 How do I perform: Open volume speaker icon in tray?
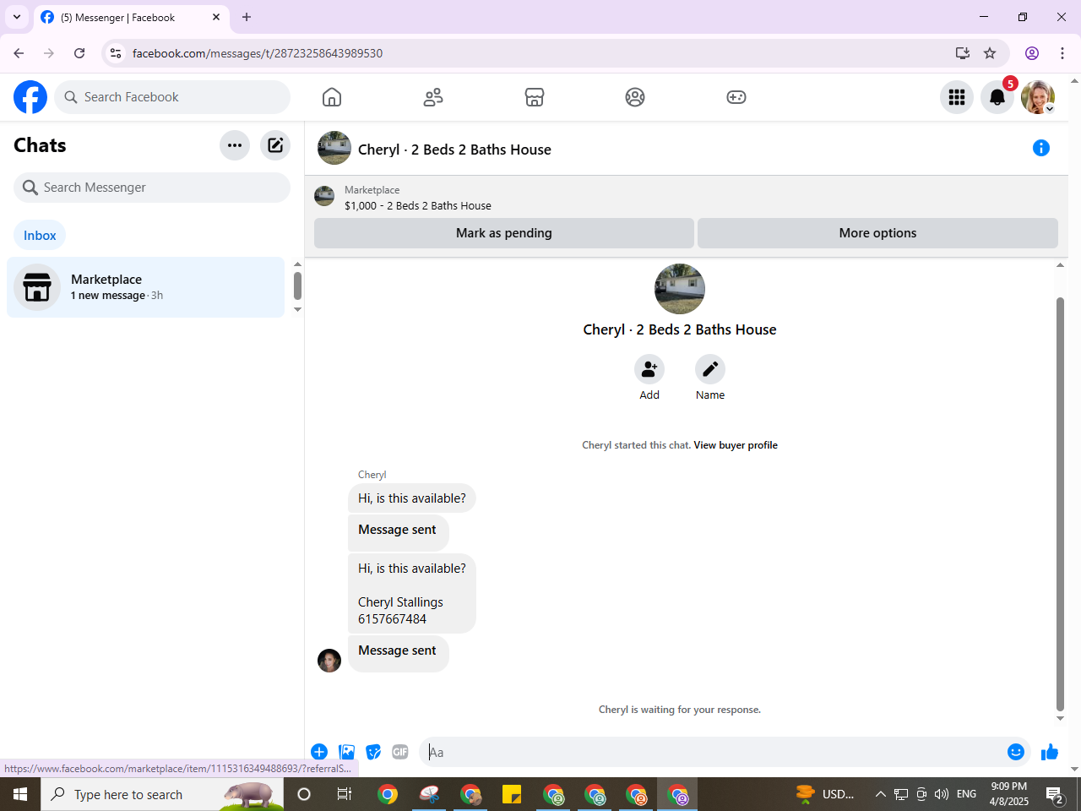(942, 794)
